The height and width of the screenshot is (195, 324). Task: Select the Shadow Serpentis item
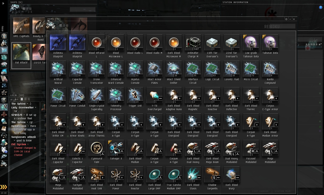pyautogui.click(x=212, y=178)
